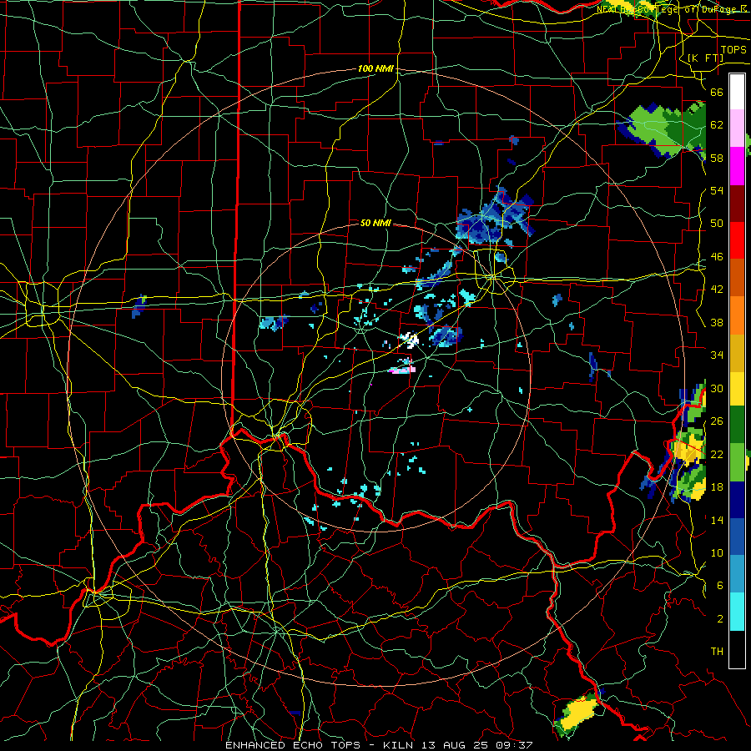Screen dimensions: 751x751
Task: Click the "100 NMI" range ring label
Action: (376, 69)
